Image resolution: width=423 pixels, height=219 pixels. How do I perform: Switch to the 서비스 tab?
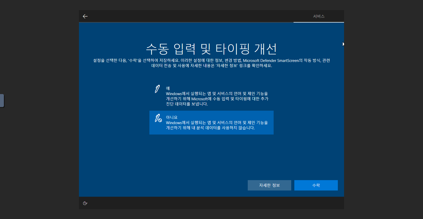tap(319, 16)
